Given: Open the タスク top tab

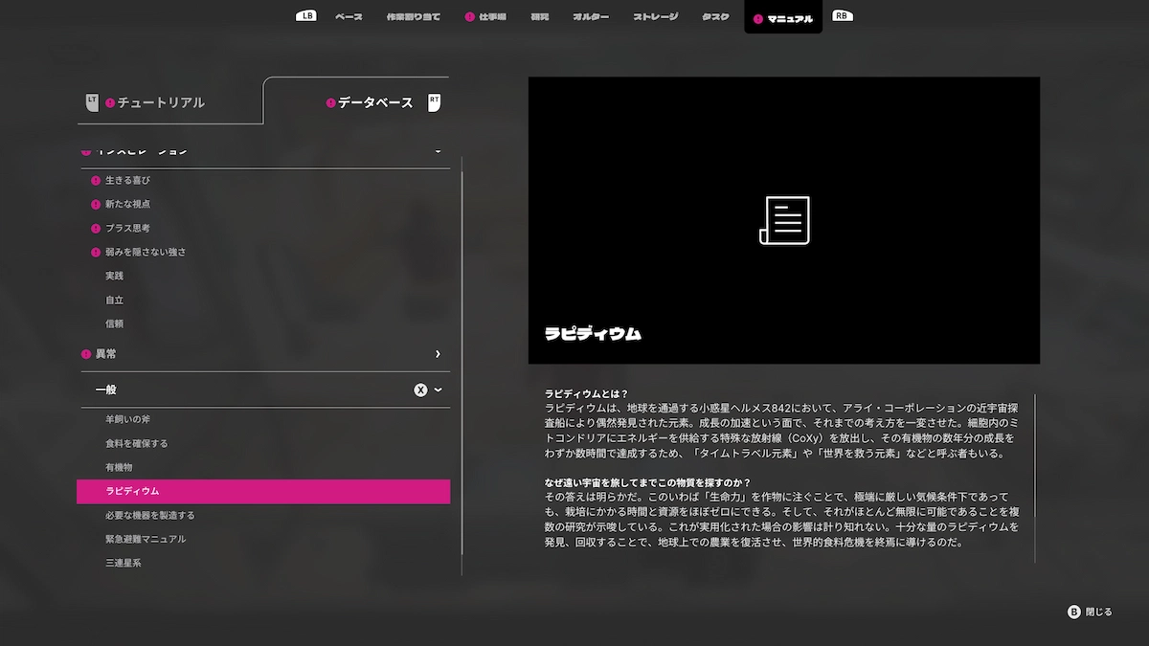Looking at the screenshot, I should pyautogui.click(x=715, y=17).
